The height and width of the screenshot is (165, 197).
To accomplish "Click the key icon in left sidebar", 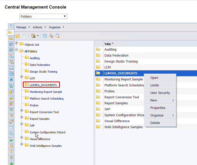I will coord(11,151).
